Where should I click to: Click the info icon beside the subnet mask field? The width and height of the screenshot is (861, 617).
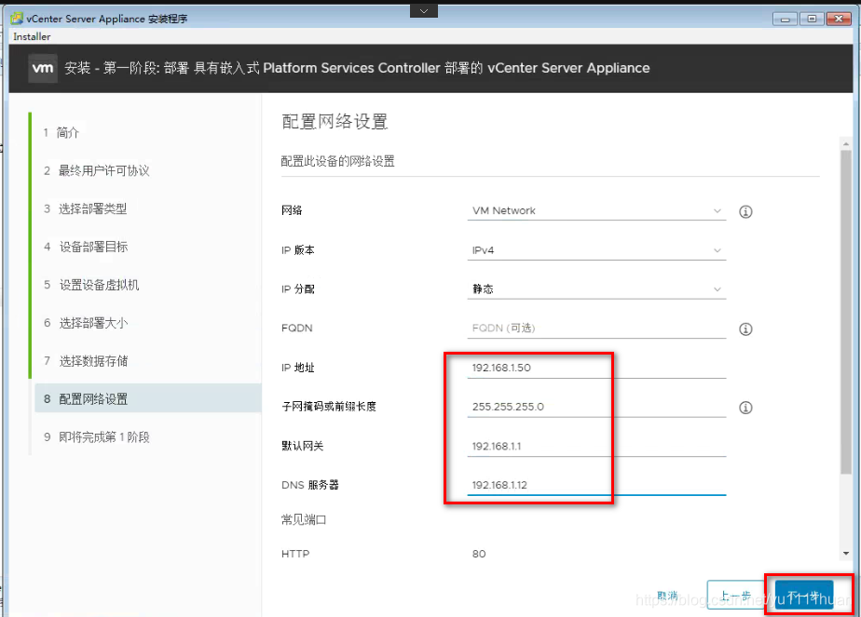point(745,408)
